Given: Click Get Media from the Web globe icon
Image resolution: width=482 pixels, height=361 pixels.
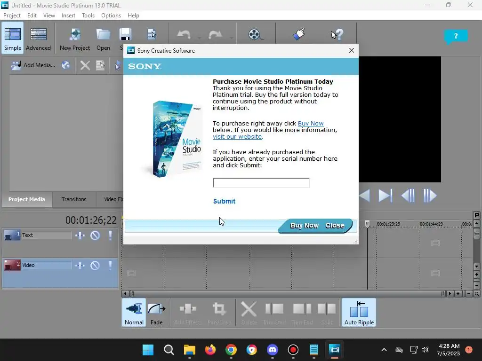Looking at the screenshot, I should (x=65, y=65).
